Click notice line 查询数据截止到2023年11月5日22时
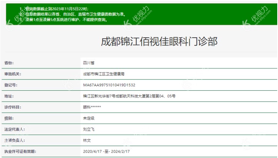278x158 pixels. tap(57, 9)
